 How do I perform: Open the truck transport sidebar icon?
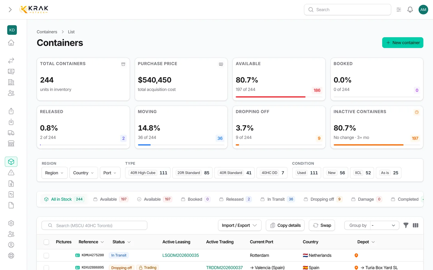11,133
